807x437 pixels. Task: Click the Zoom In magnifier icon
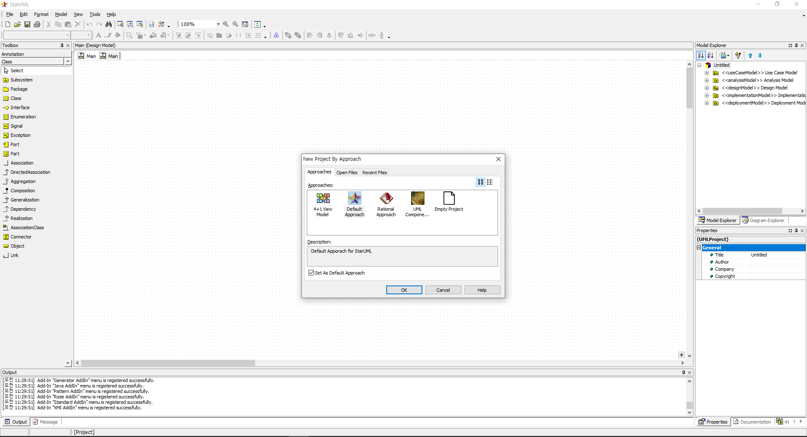tap(226, 24)
